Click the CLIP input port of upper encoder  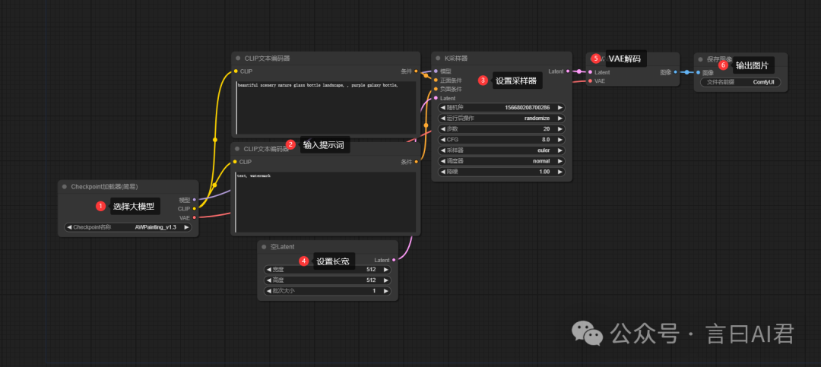pyautogui.click(x=236, y=71)
